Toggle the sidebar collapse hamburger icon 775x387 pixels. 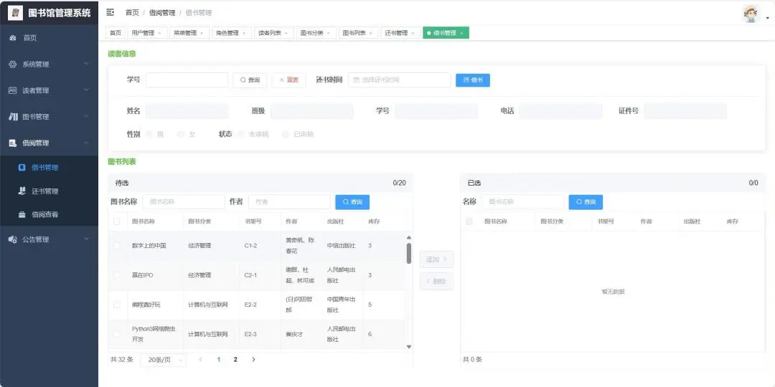click(111, 12)
